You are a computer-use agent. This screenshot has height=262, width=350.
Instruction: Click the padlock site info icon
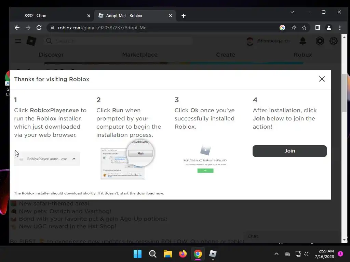tap(53, 28)
